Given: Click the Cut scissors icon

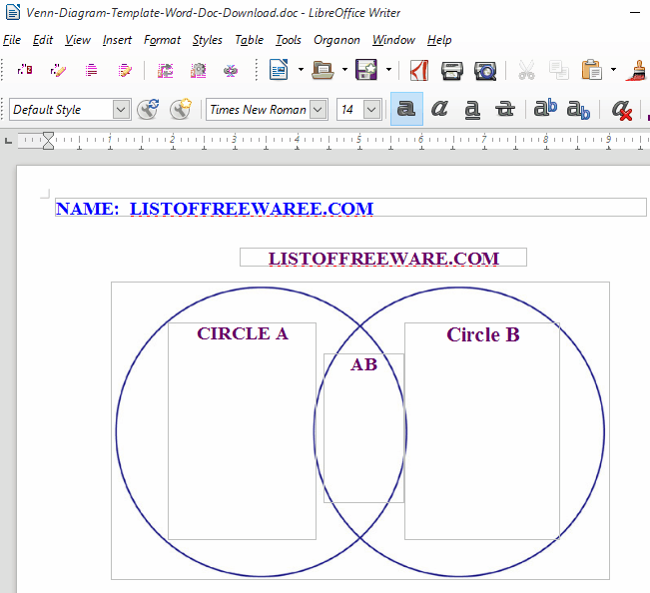Looking at the screenshot, I should click(x=526, y=70).
